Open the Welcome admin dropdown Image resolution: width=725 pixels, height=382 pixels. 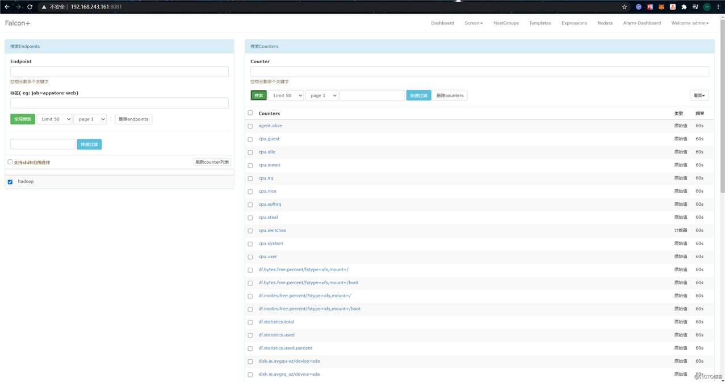(x=690, y=23)
